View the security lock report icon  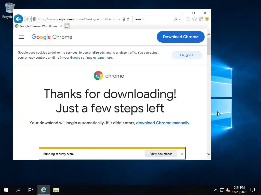[124, 19]
